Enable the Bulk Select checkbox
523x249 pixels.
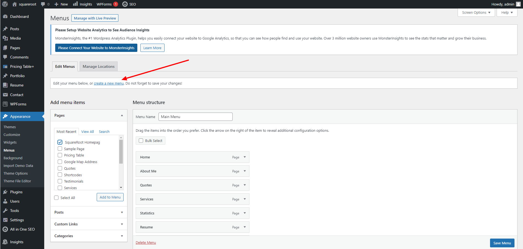pyautogui.click(x=141, y=141)
